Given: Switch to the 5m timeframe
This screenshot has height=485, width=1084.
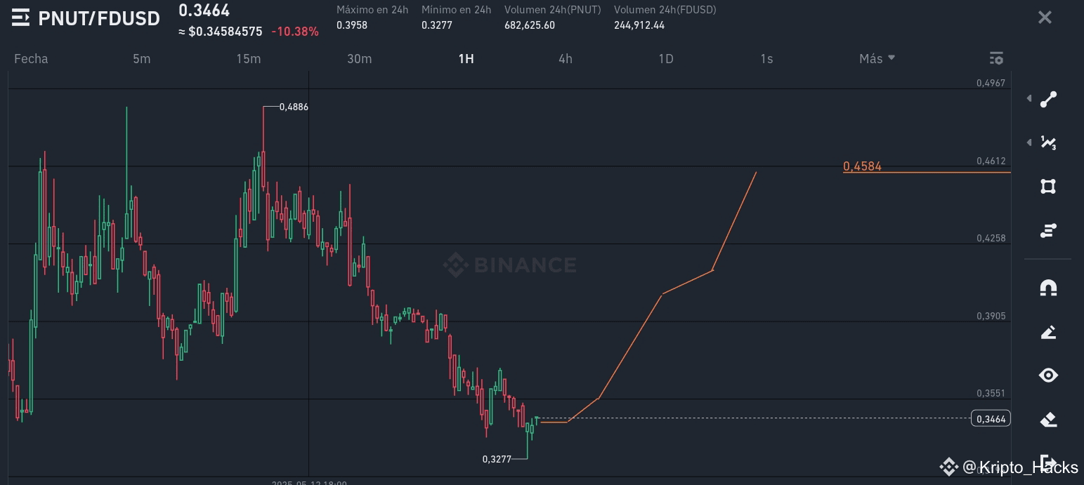Looking at the screenshot, I should tap(142, 58).
